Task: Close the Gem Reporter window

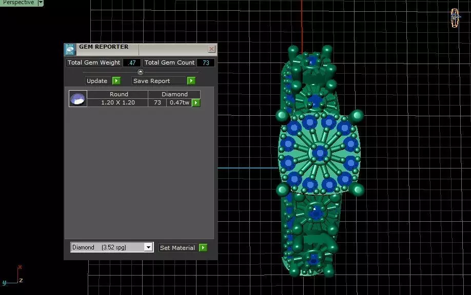Action: 211,49
